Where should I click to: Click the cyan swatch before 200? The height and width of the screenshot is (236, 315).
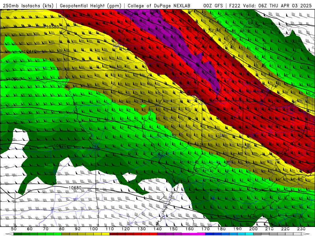pyautogui.click(x=249, y=234)
